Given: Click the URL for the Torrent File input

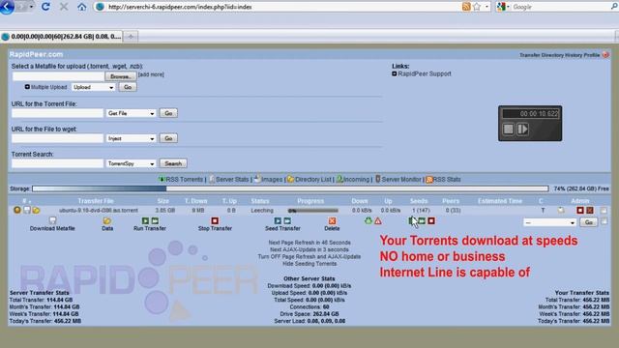Looking at the screenshot, I should (x=58, y=113).
